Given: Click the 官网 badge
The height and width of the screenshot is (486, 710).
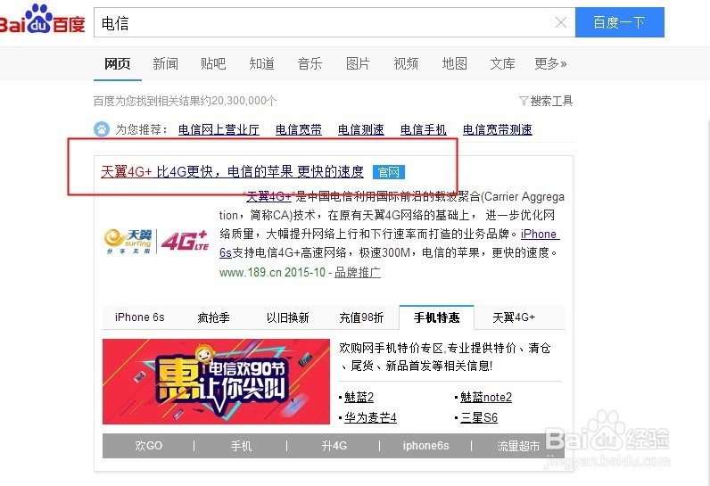Looking at the screenshot, I should [x=389, y=172].
